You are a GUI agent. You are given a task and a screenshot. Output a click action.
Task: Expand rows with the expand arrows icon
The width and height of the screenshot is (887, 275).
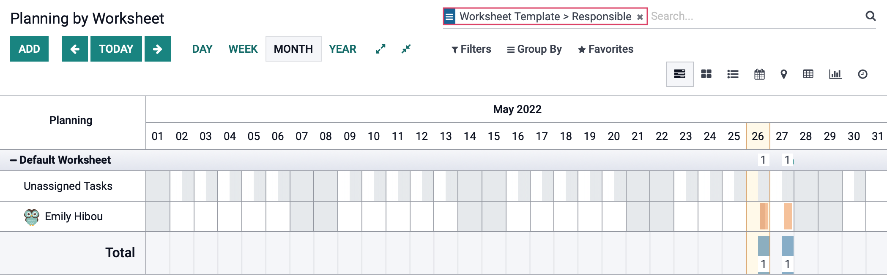381,49
